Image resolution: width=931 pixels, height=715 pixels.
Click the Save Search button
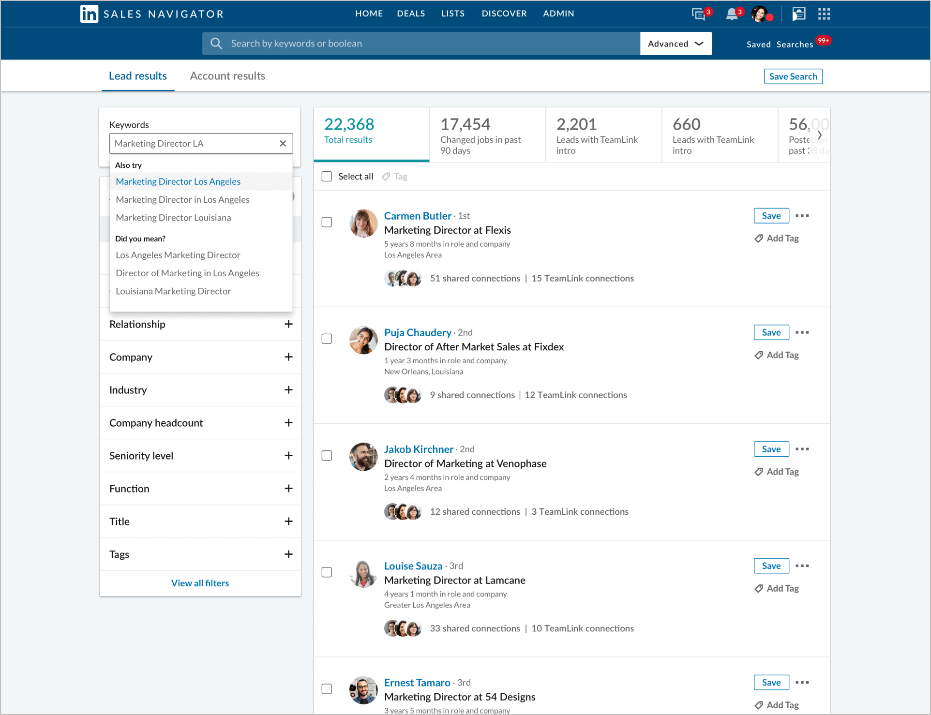click(793, 76)
